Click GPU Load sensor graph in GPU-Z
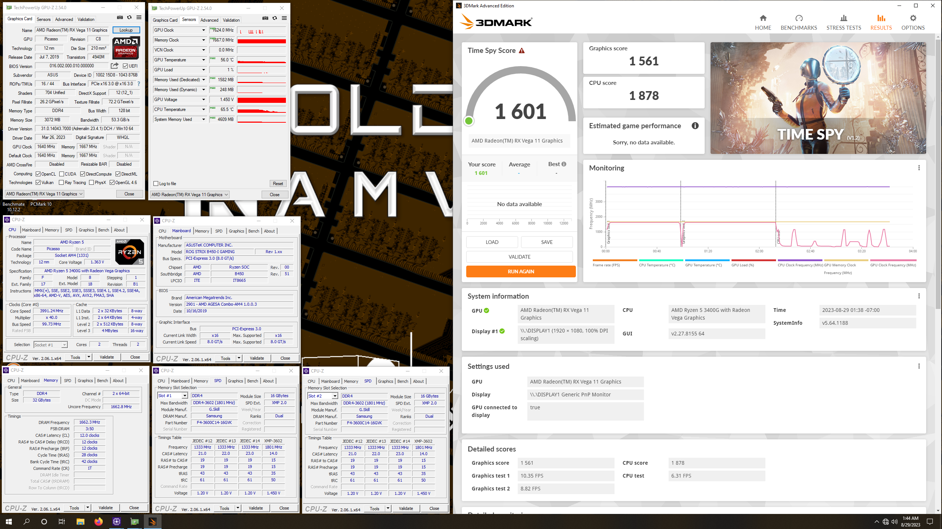This screenshot has height=529, width=942. click(262, 70)
